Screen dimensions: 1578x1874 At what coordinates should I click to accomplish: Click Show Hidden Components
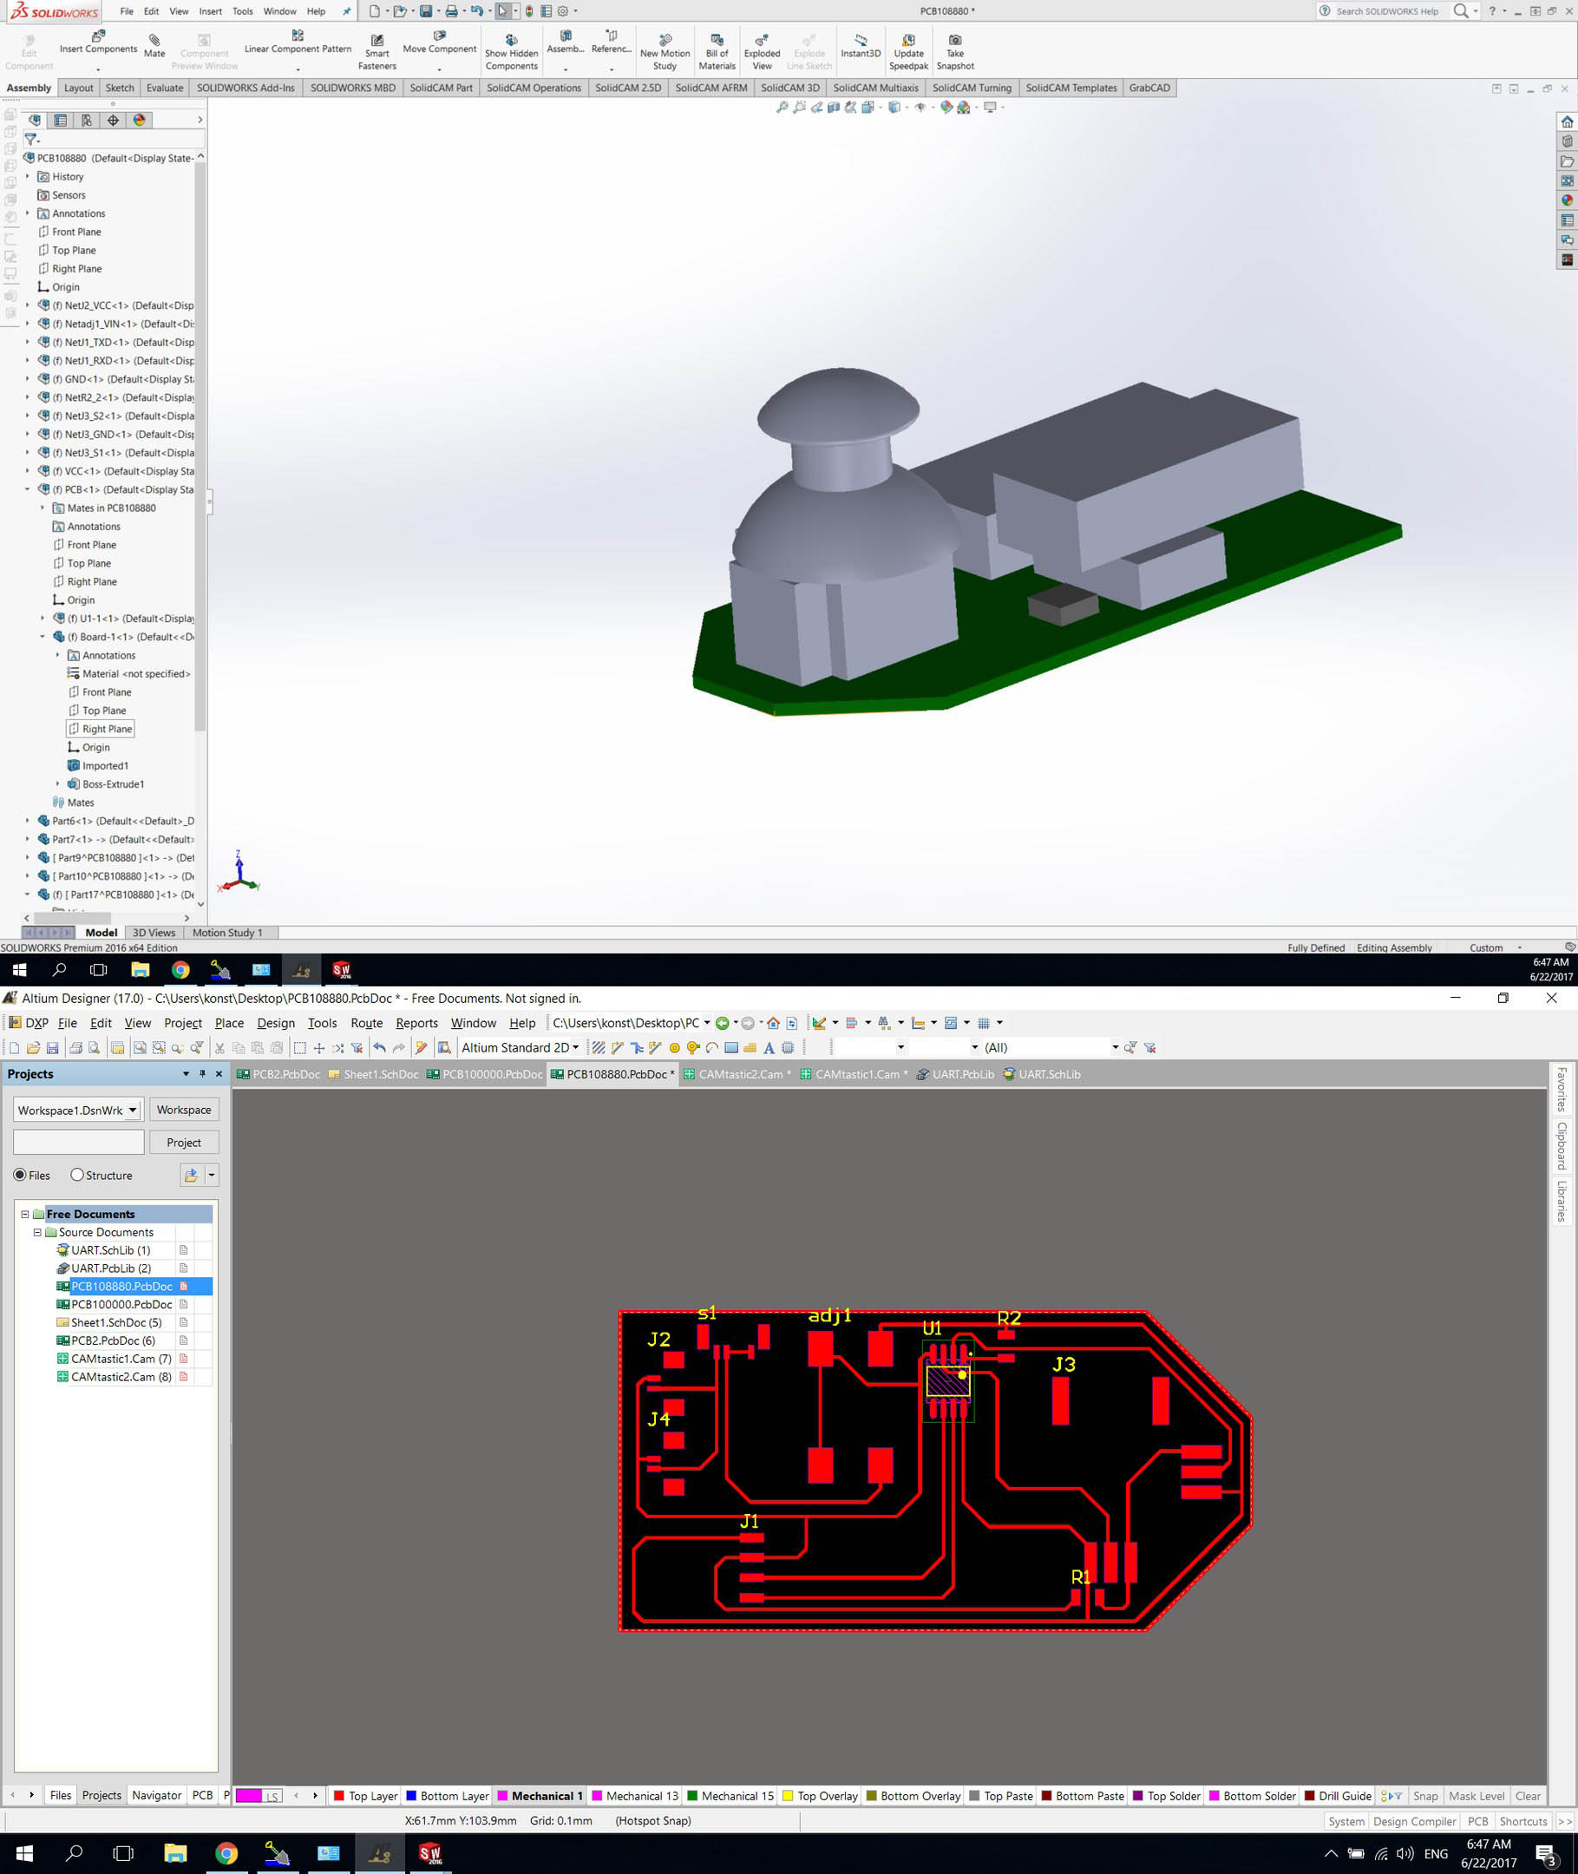[x=512, y=52]
